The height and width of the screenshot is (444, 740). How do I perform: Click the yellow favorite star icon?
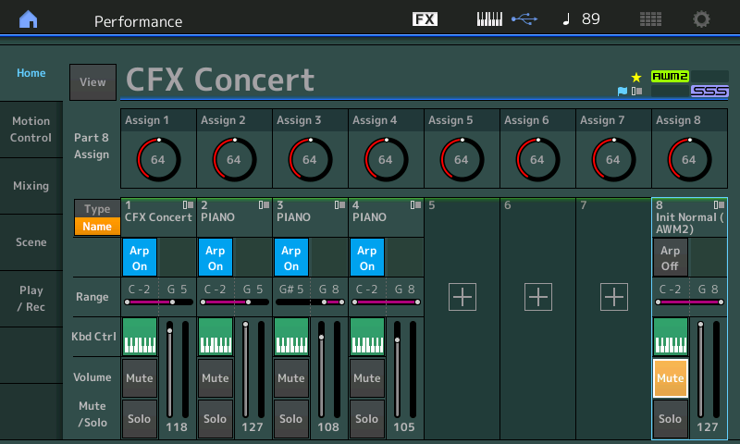click(x=635, y=77)
